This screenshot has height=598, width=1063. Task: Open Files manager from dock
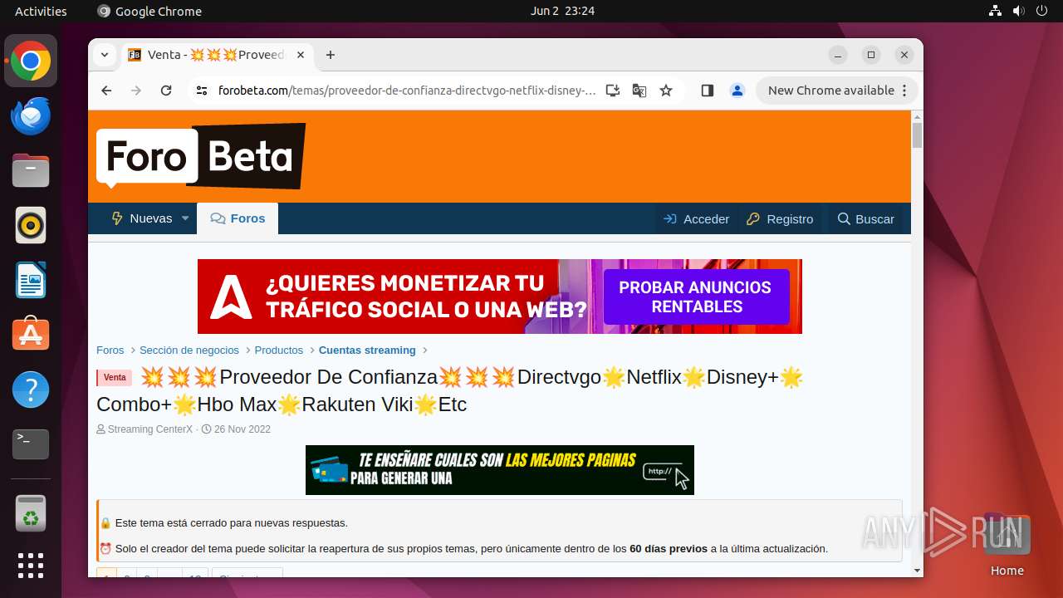[31, 170]
